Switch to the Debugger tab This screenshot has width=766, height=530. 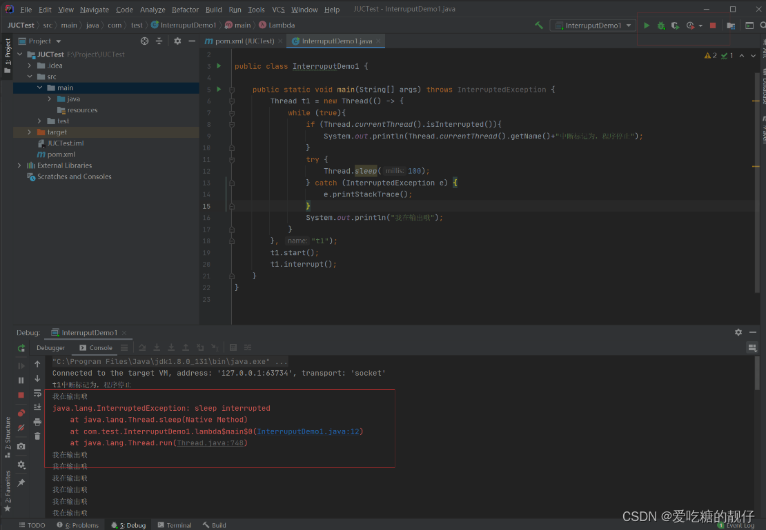coord(50,347)
